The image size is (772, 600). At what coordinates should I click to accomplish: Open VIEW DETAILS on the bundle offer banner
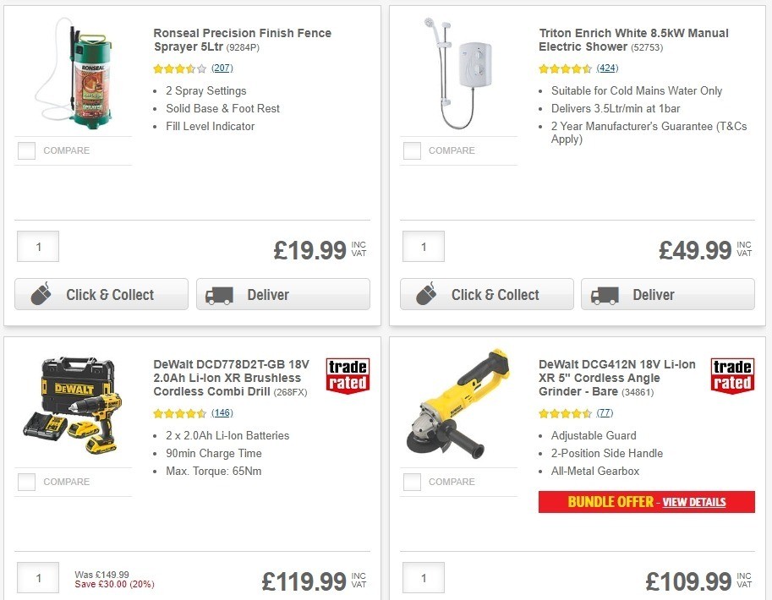[x=693, y=502]
